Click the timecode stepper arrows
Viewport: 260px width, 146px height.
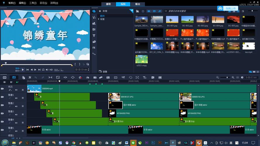[x=88, y=70]
